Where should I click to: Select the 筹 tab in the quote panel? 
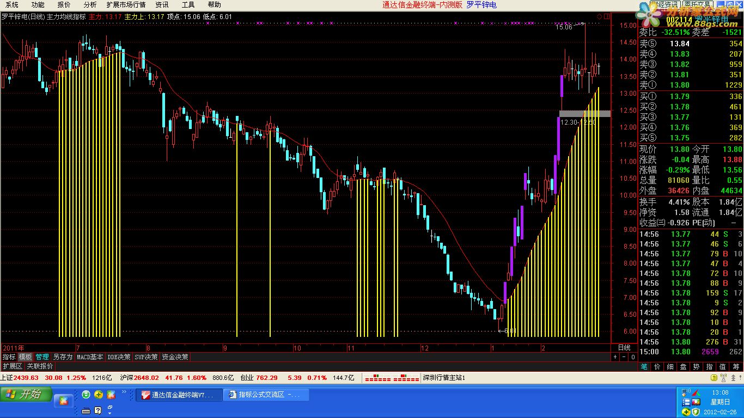(x=736, y=367)
